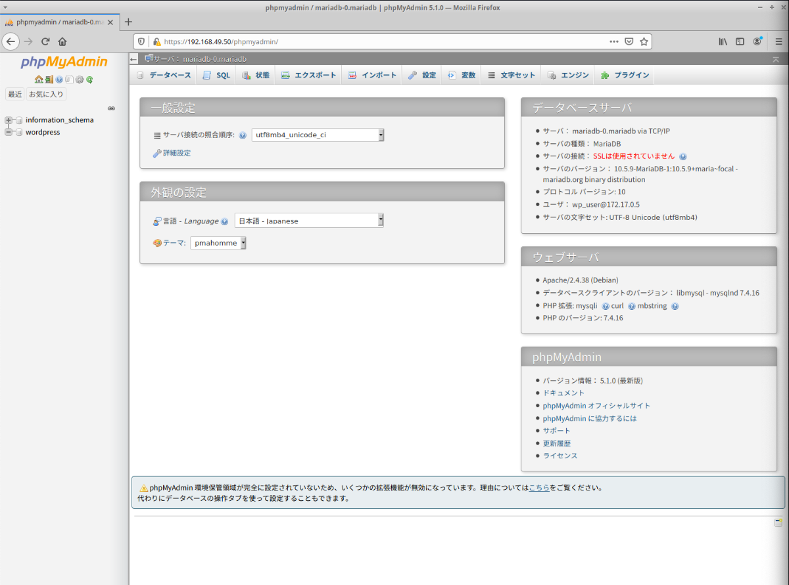789x585 pixels.
Task: Bookmark this page with the star icon
Action: tap(644, 41)
